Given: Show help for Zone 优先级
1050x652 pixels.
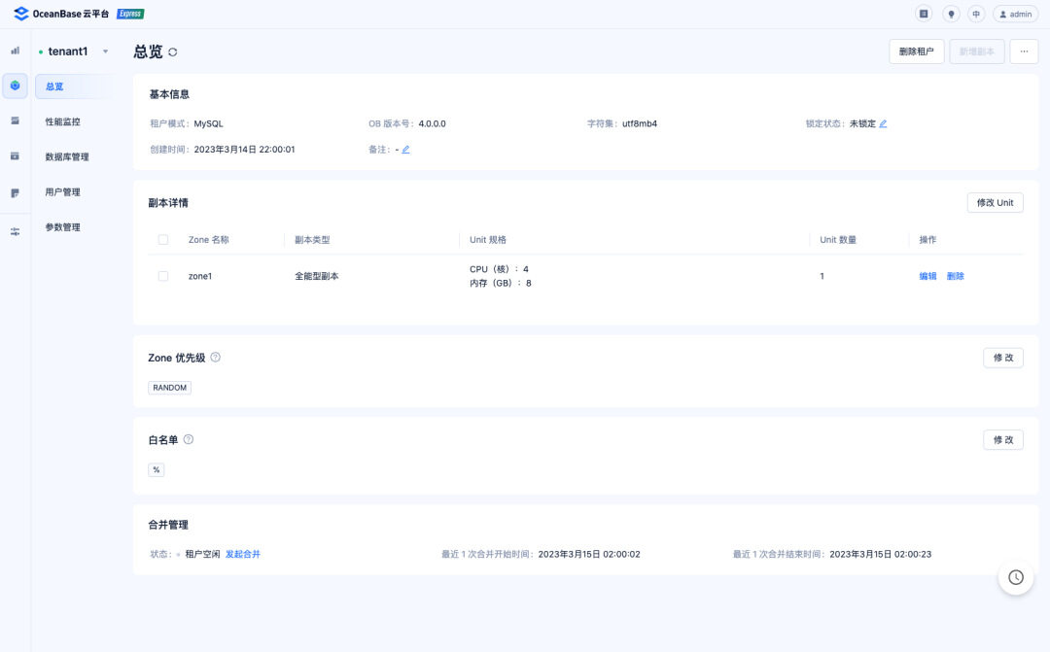Looking at the screenshot, I should [216, 358].
